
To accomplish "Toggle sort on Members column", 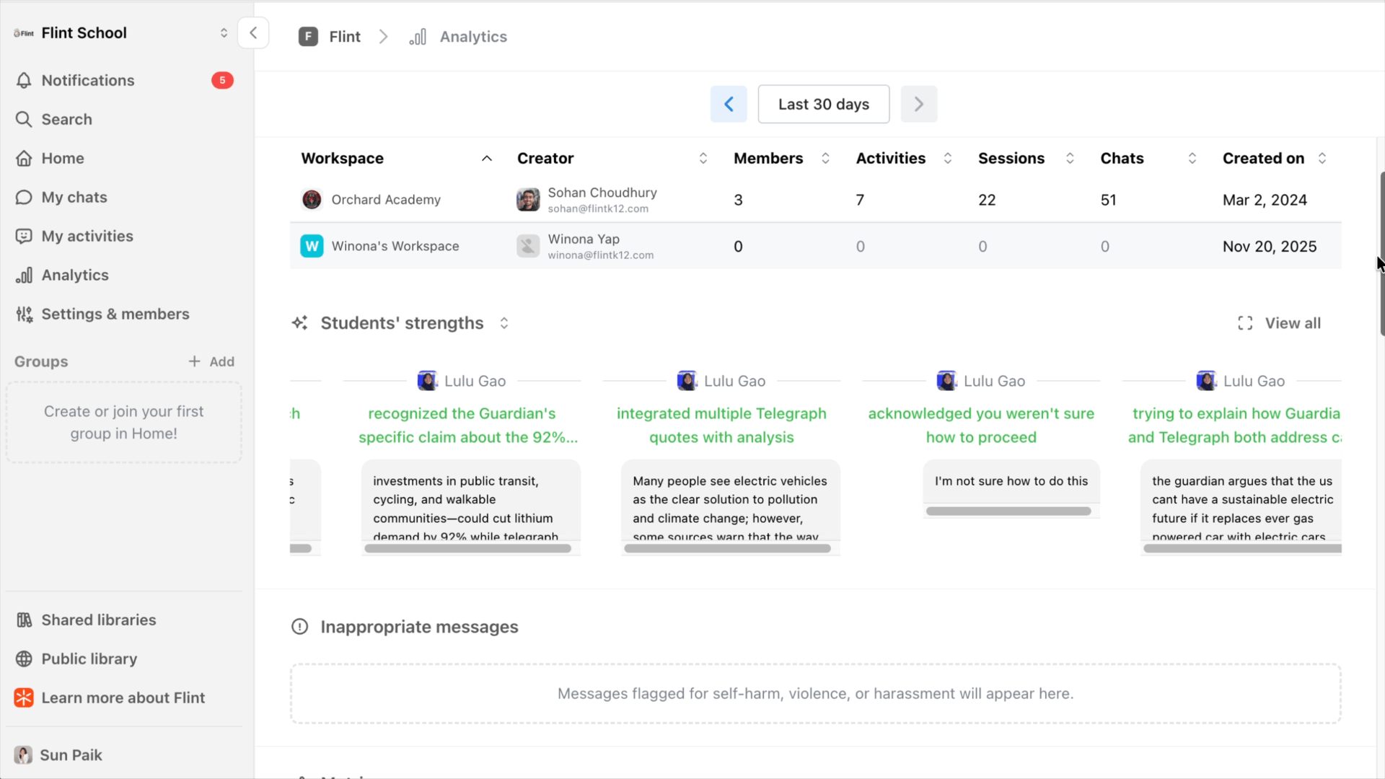I will 825,159.
